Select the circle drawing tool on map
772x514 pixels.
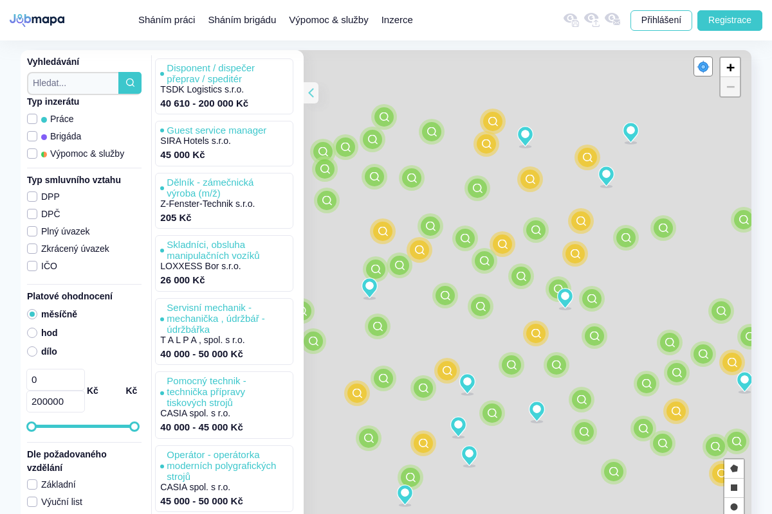734,506
